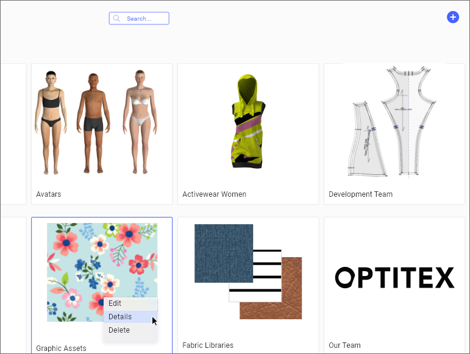Open the Fabric Libraries swatches thumbnail
470x354 pixels.
248,272
